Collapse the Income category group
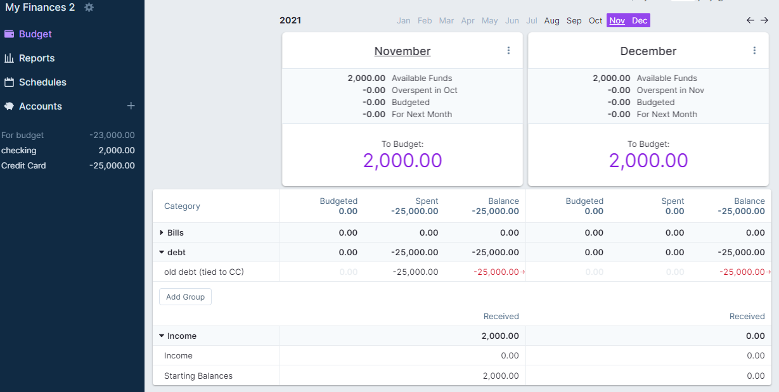Image resolution: width=779 pixels, height=392 pixels. click(162, 336)
